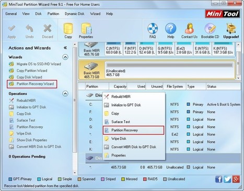The height and width of the screenshot is (191, 244).
Task: Choose Convert MBR Disk to GPT Disk in context menu
Action: coord(134,147)
